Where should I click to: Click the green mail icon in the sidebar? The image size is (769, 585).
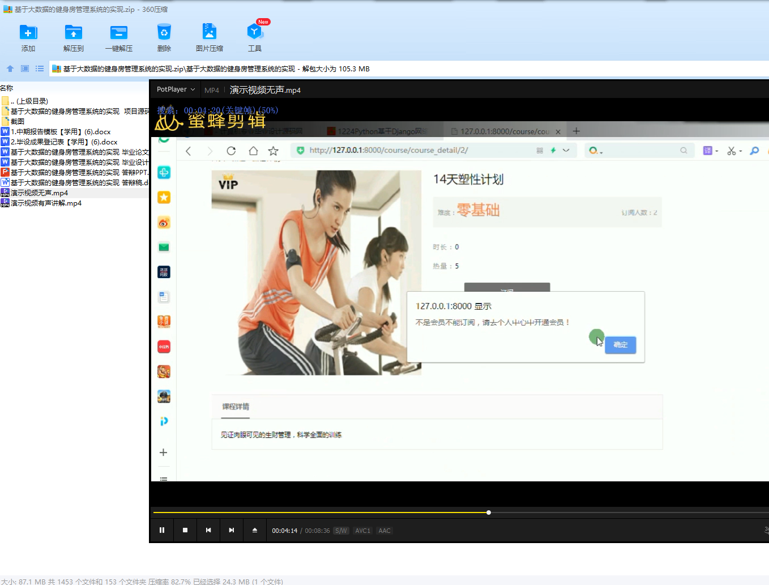pyautogui.click(x=164, y=247)
